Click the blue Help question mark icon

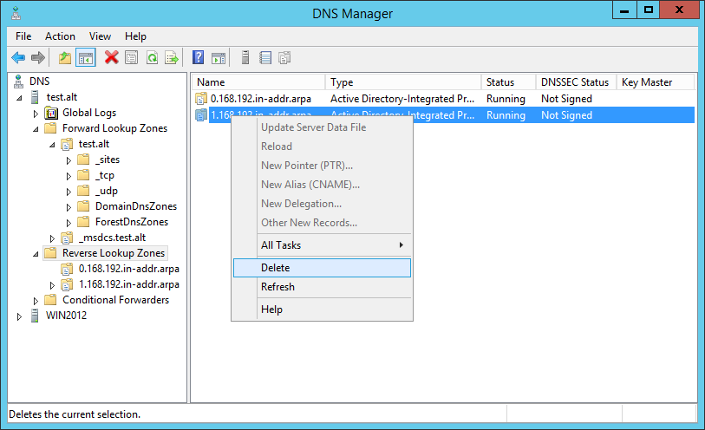[199, 58]
